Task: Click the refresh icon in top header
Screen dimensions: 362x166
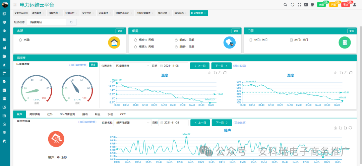Action: click(292, 5)
